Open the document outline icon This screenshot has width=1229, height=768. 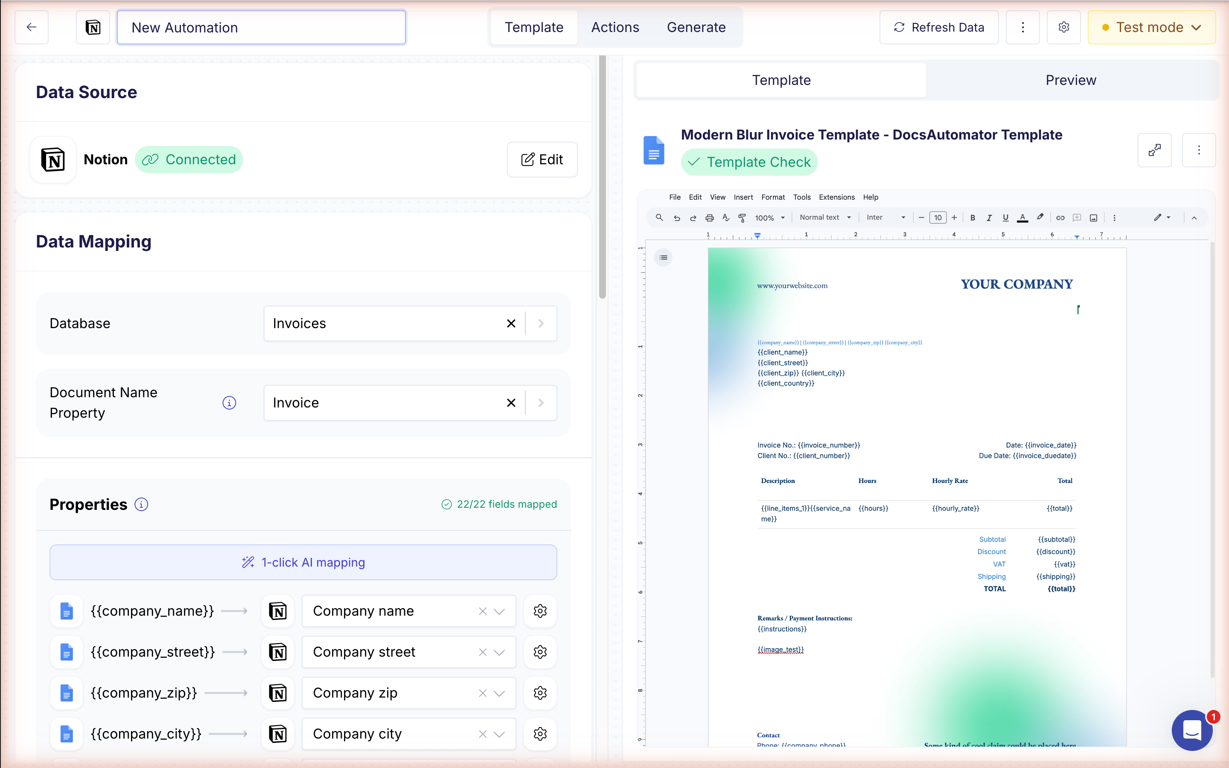click(x=663, y=258)
